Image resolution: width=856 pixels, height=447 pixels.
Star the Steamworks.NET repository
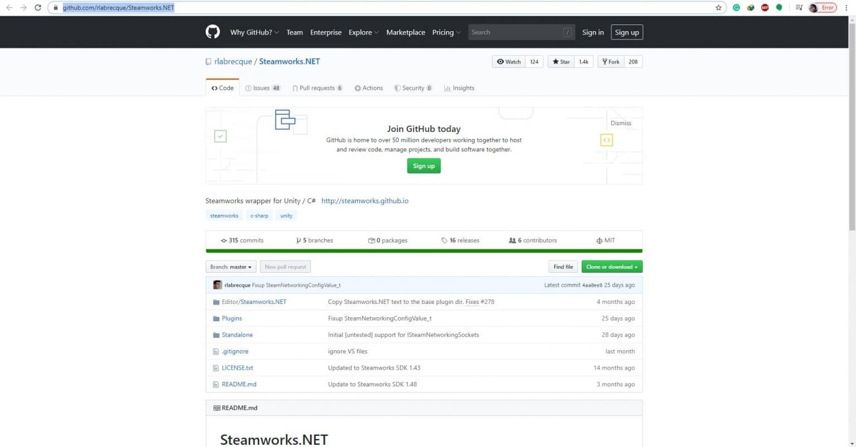(x=561, y=62)
